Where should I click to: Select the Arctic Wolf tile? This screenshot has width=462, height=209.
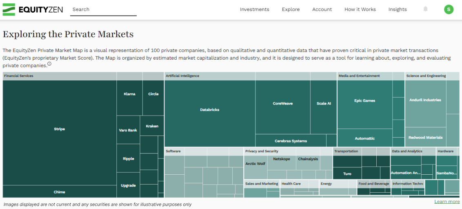(x=255, y=167)
